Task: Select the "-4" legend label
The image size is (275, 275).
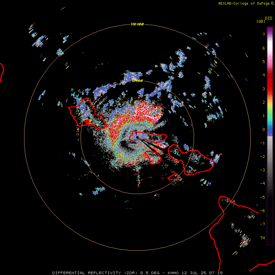Action: 262,184
